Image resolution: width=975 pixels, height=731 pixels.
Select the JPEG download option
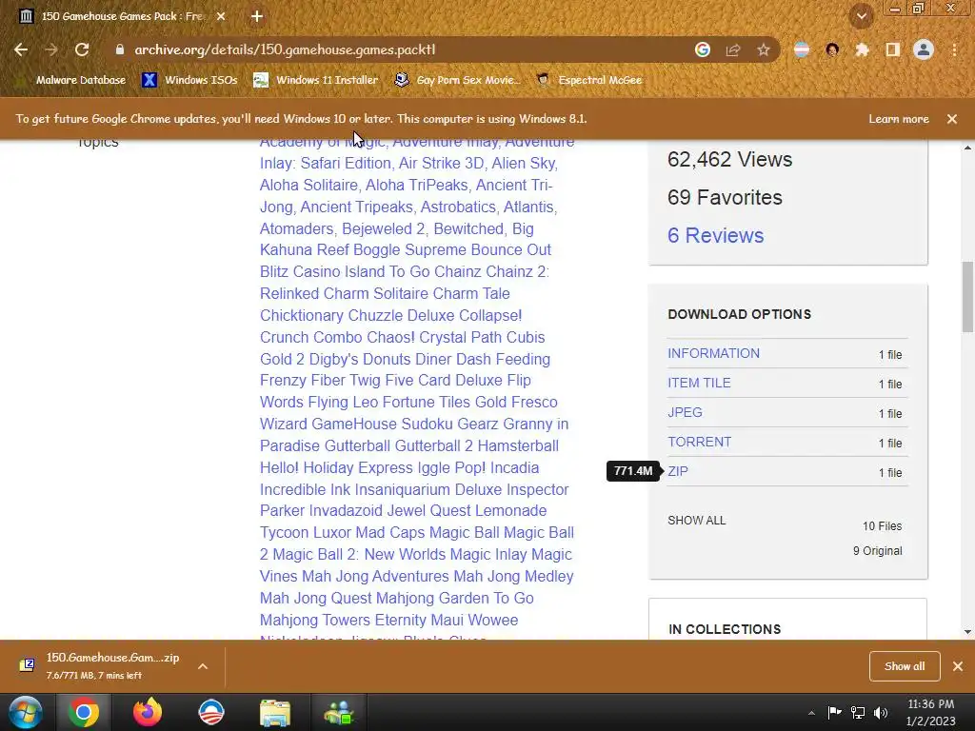coord(685,412)
